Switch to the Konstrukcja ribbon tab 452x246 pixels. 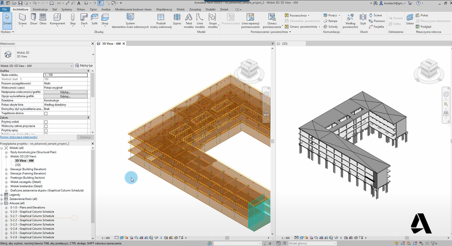click(40, 9)
